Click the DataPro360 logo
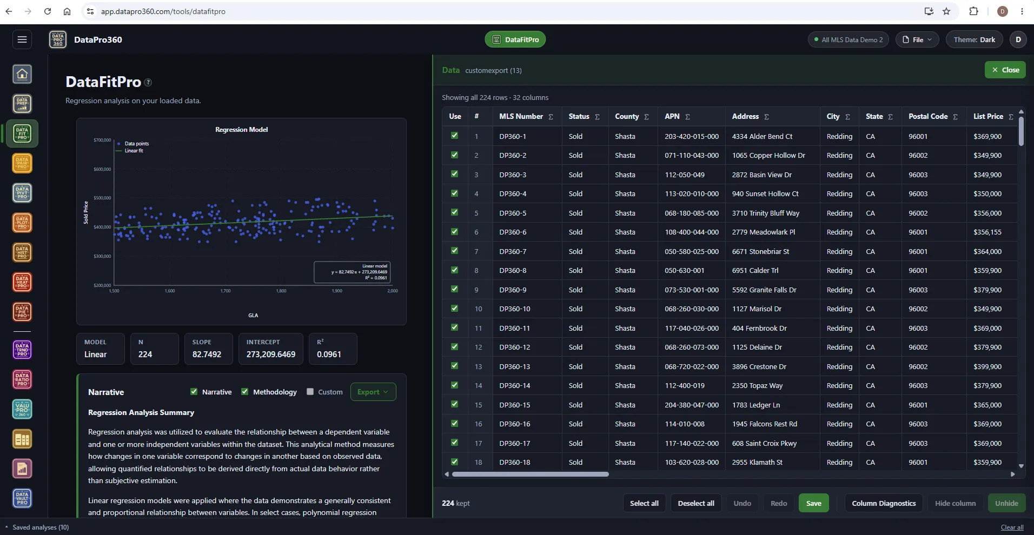 pos(58,39)
